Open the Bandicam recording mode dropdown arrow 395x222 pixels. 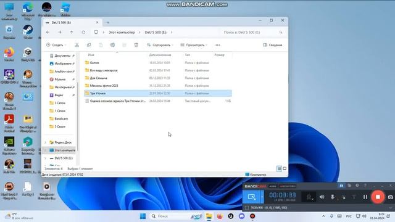[x=262, y=197]
